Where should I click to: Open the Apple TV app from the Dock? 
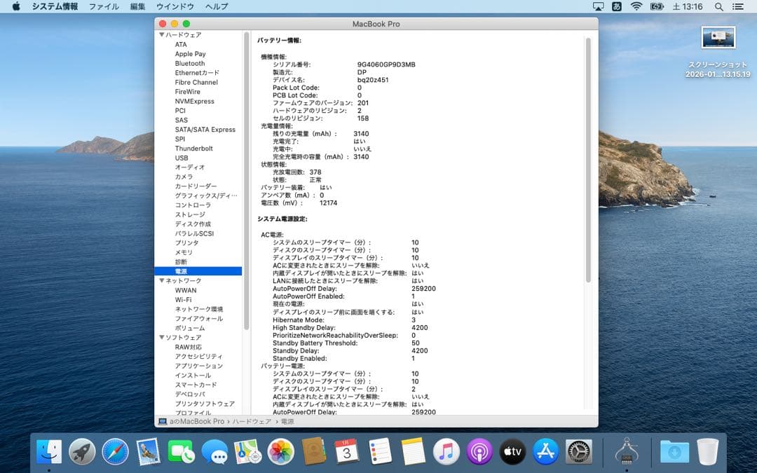click(x=512, y=452)
